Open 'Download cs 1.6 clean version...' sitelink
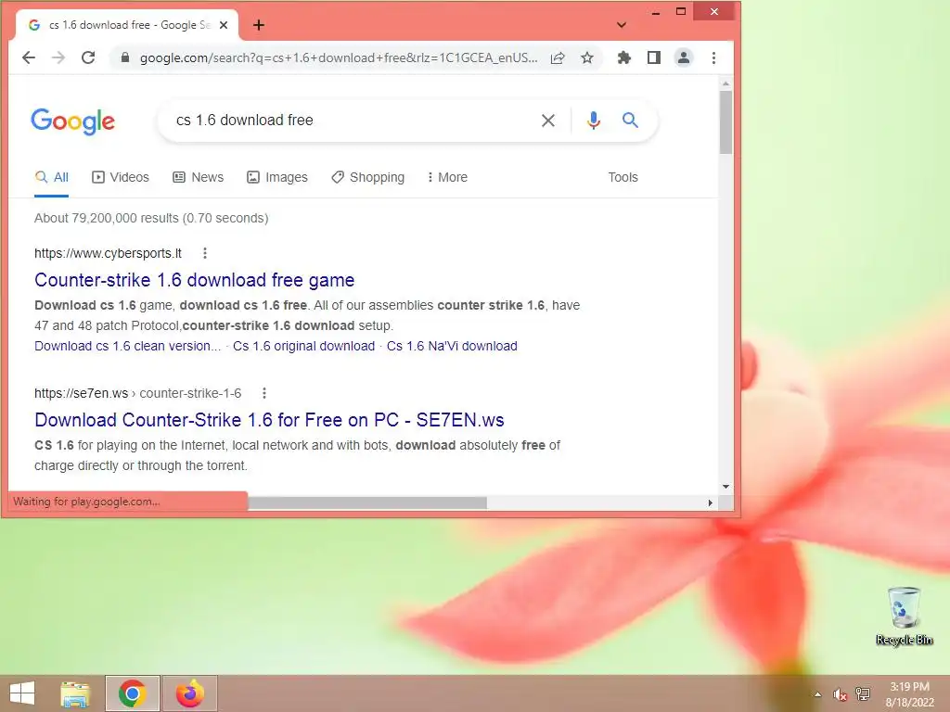This screenshot has height=712, width=950. coord(127,347)
